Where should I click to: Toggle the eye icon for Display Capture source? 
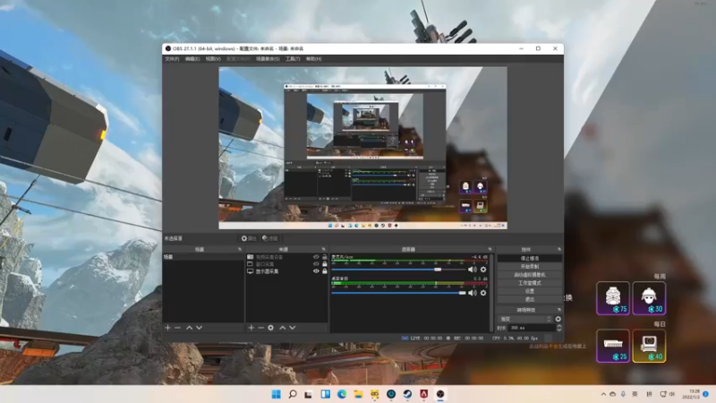(316, 271)
